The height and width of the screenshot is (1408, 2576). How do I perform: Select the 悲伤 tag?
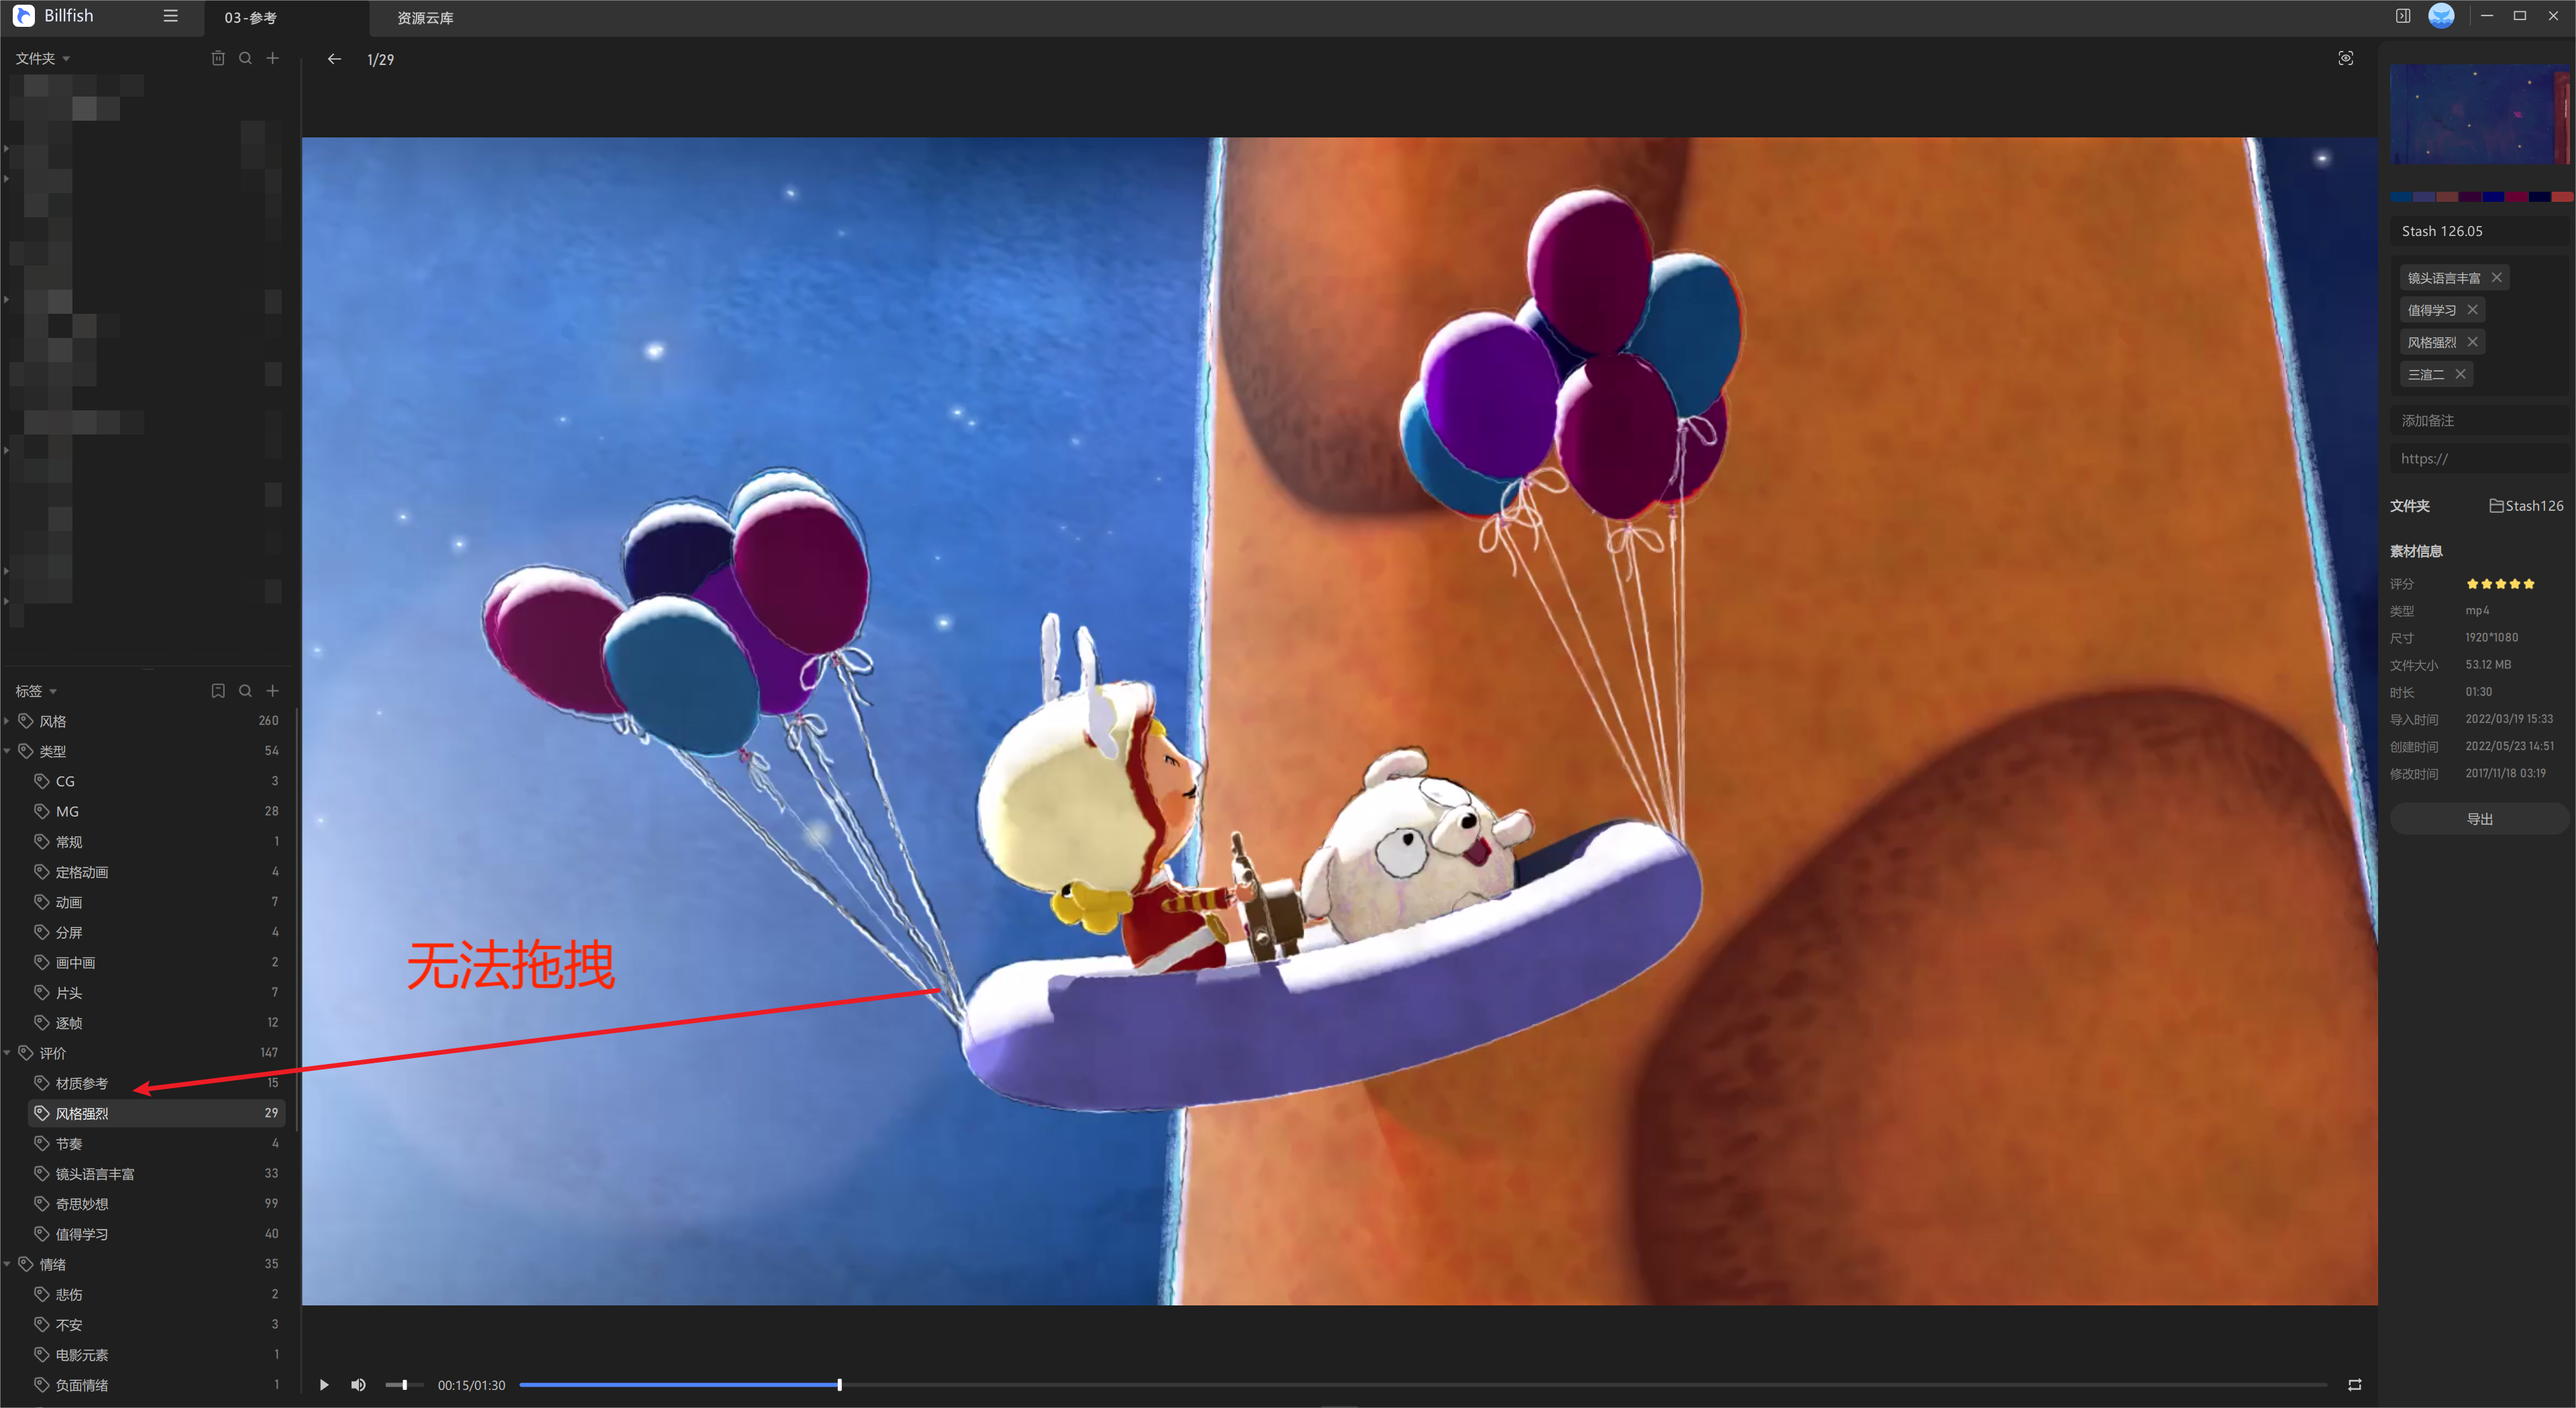(157, 1294)
